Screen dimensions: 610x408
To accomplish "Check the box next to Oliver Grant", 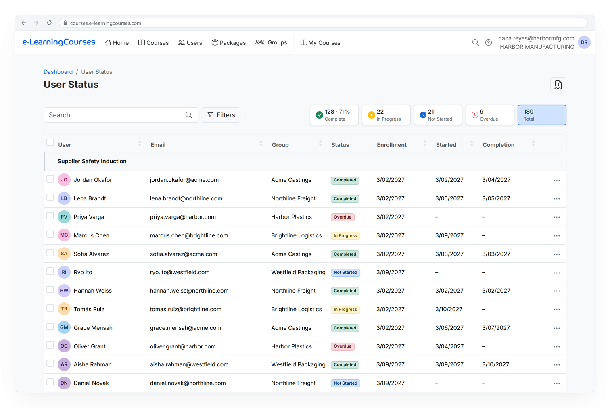I will (50, 345).
